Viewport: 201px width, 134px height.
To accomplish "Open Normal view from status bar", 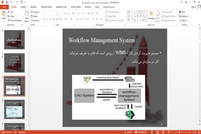I will coord(152,132).
